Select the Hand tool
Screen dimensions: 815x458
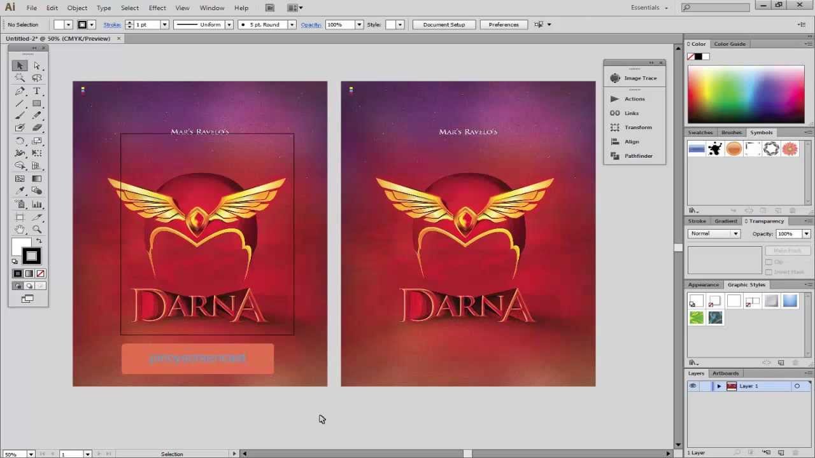pos(20,229)
